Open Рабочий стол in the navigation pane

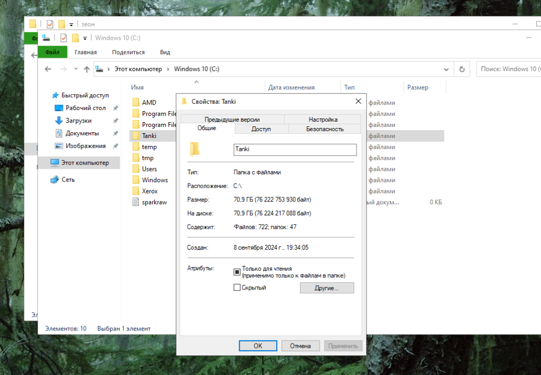click(x=86, y=108)
